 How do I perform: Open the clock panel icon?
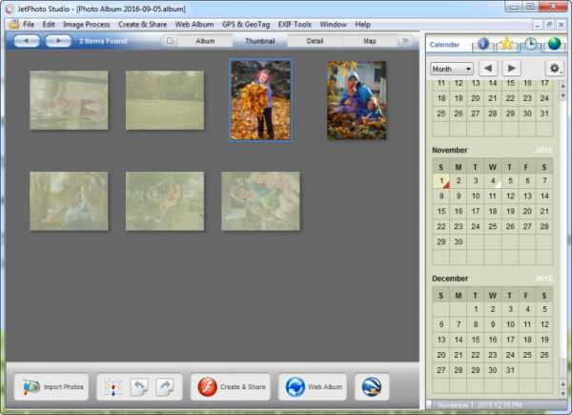(530, 44)
